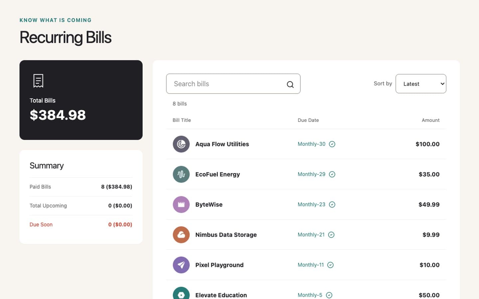Viewport: 479px width, 299px height.
Task: Click the paid checkmark beside Monthly-30
Action: point(332,144)
